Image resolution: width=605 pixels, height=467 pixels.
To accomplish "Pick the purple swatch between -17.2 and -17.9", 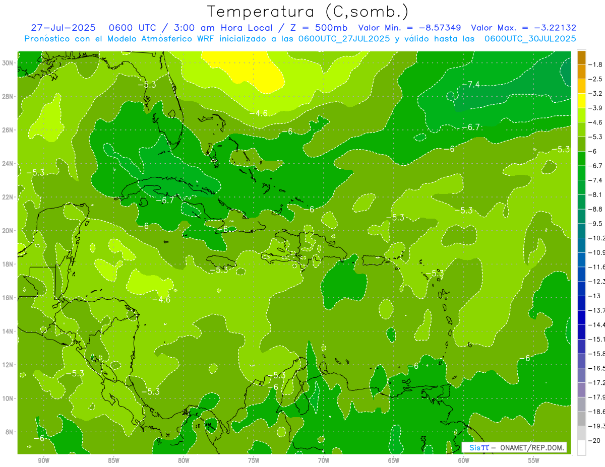I will click(581, 390).
